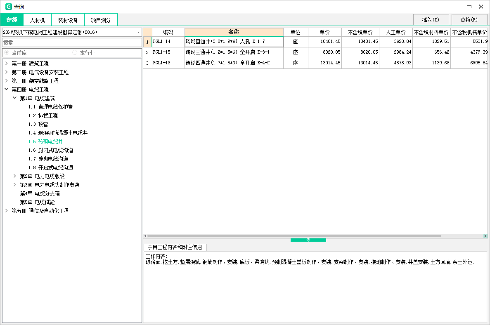Expand 第二册 电气设备安装工程 node
The image size is (490, 325).
[7, 72]
